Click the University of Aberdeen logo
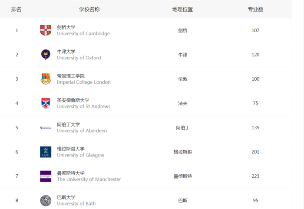304x209 pixels. point(46,128)
